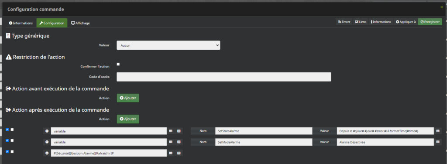Viewport: 447px width, 164px height.
Task: Click the Action avant exécution de la commande heading
Action: (57, 89)
